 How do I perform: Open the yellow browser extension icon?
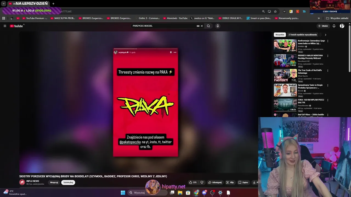click(291, 11)
